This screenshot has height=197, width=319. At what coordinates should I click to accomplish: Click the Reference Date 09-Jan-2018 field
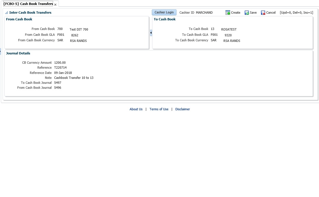pyautogui.click(x=63, y=73)
